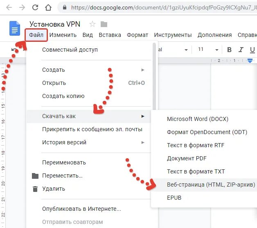Click the move-to-folder icon beside title
Image resolution: width=257 pixels, height=228 pixels.
[x=104, y=24]
